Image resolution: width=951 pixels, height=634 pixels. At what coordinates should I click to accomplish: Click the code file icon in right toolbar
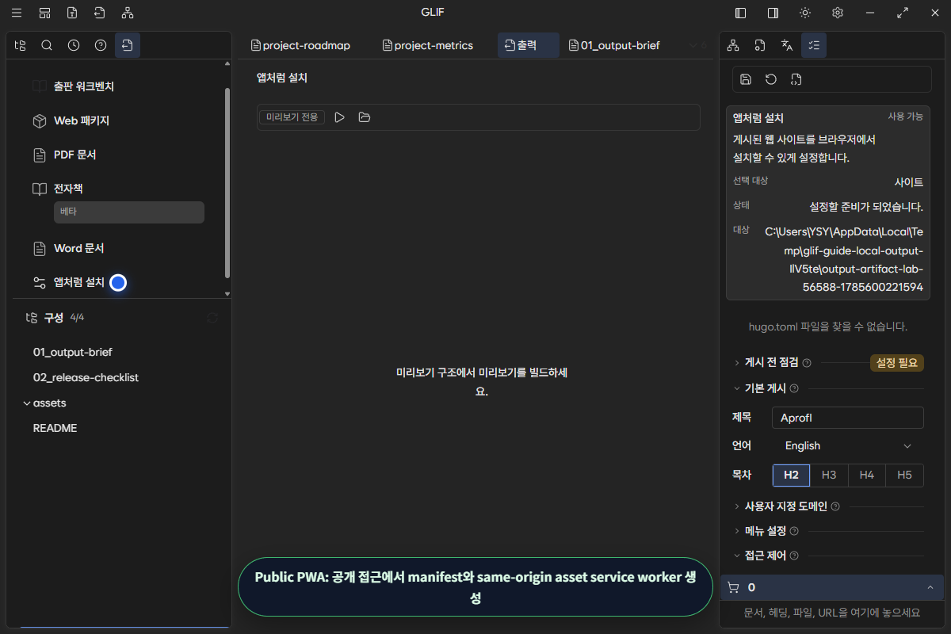[796, 79]
